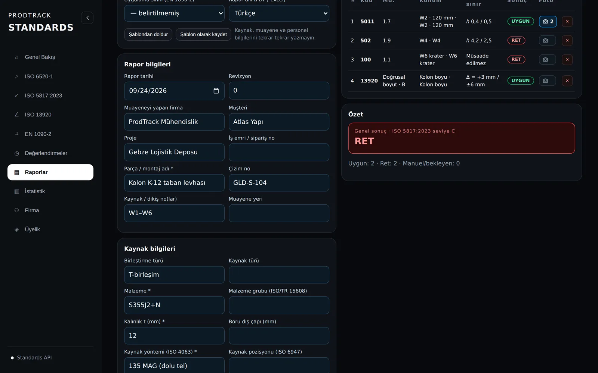The height and width of the screenshot is (373, 598).
Task: Click the ISO 13920 angle icon
Action: 16,115
